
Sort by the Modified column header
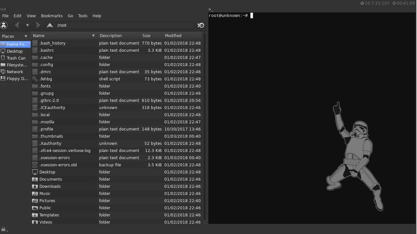pos(182,36)
